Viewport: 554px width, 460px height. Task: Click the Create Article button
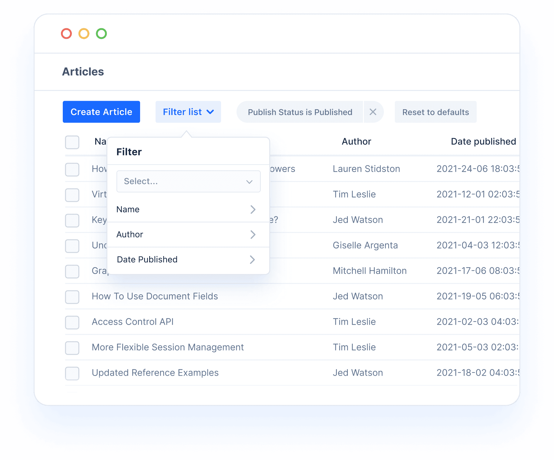101,112
